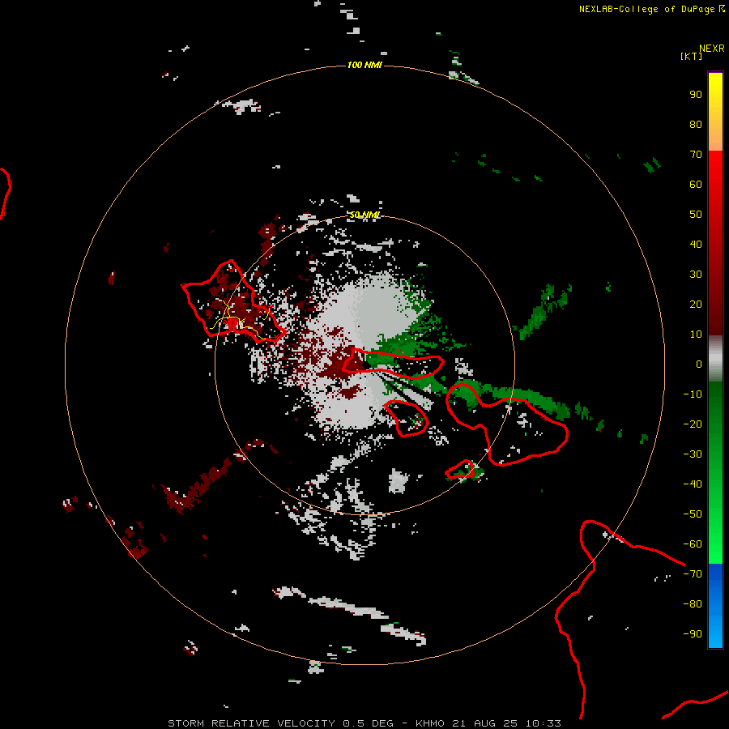Click the -80 knot value on scale
The height and width of the screenshot is (729, 729).
pyautogui.click(x=693, y=604)
